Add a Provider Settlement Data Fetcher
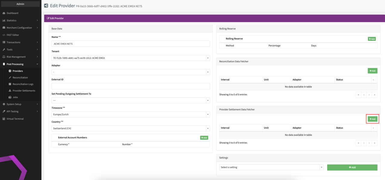 [x=372, y=119]
